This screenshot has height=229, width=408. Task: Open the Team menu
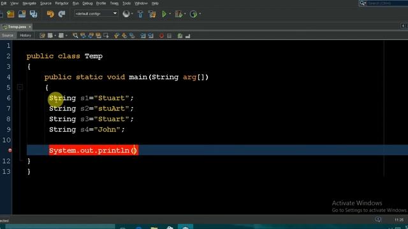(x=114, y=3)
